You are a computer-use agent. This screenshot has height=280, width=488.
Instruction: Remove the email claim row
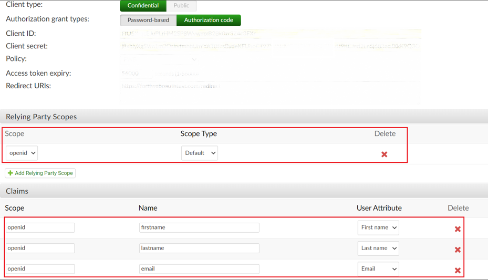coord(458,270)
